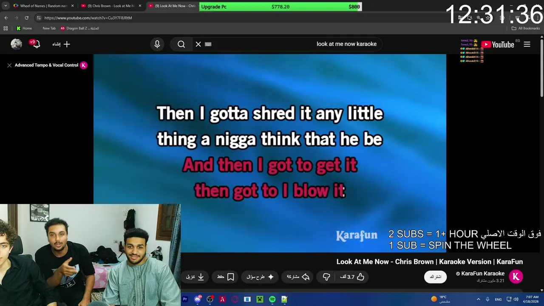Image resolution: width=544 pixels, height=306 pixels.
Task: Open the ENG language switcher
Action: [498, 299]
